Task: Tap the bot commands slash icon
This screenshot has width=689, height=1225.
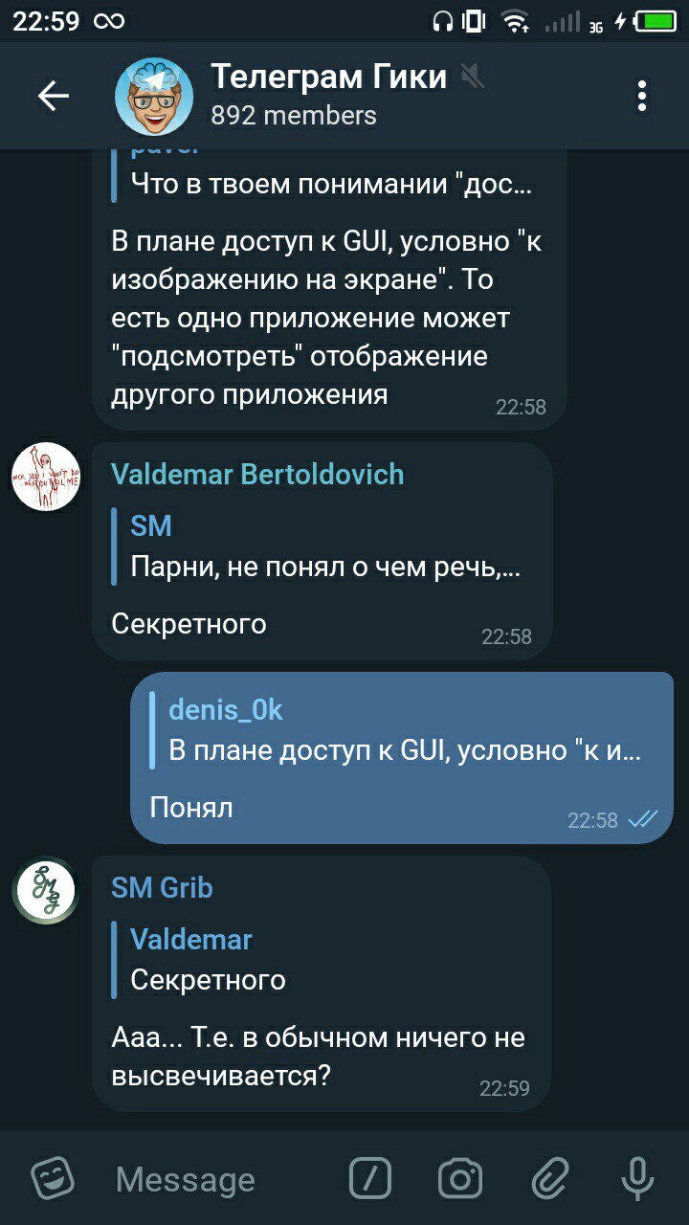Action: coord(370,1178)
